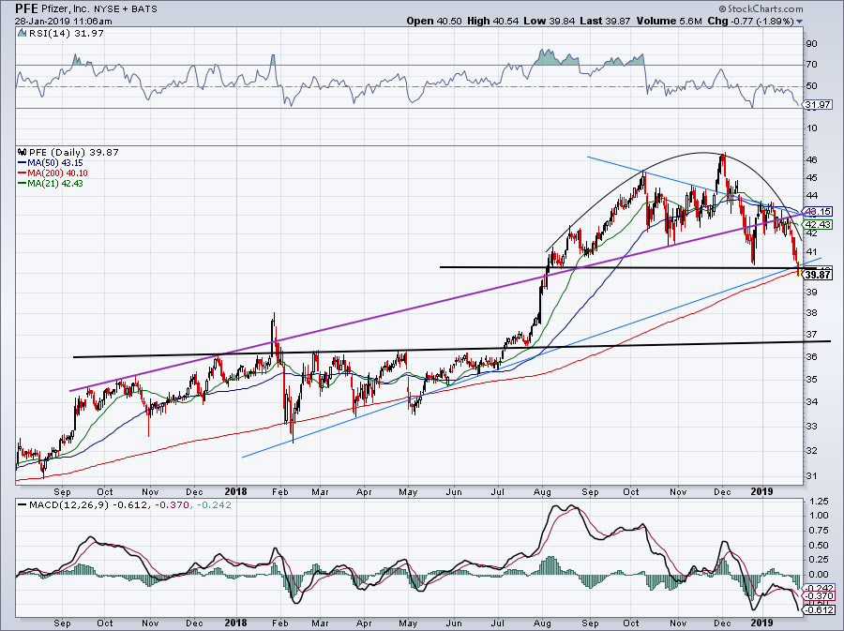This screenshot has height=631, width=844.
Task: Click the High 40.54 value
Action: [493, 21]
